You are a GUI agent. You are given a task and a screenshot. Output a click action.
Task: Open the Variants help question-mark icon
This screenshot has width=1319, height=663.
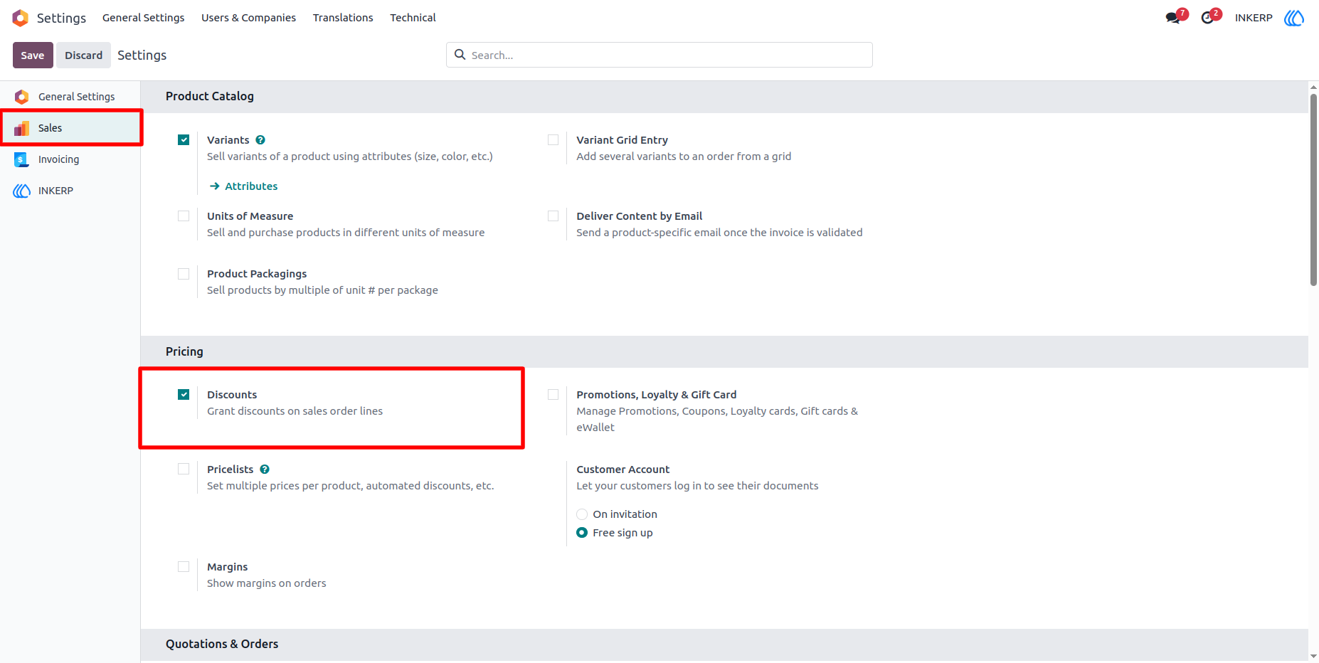click(260, 140)
